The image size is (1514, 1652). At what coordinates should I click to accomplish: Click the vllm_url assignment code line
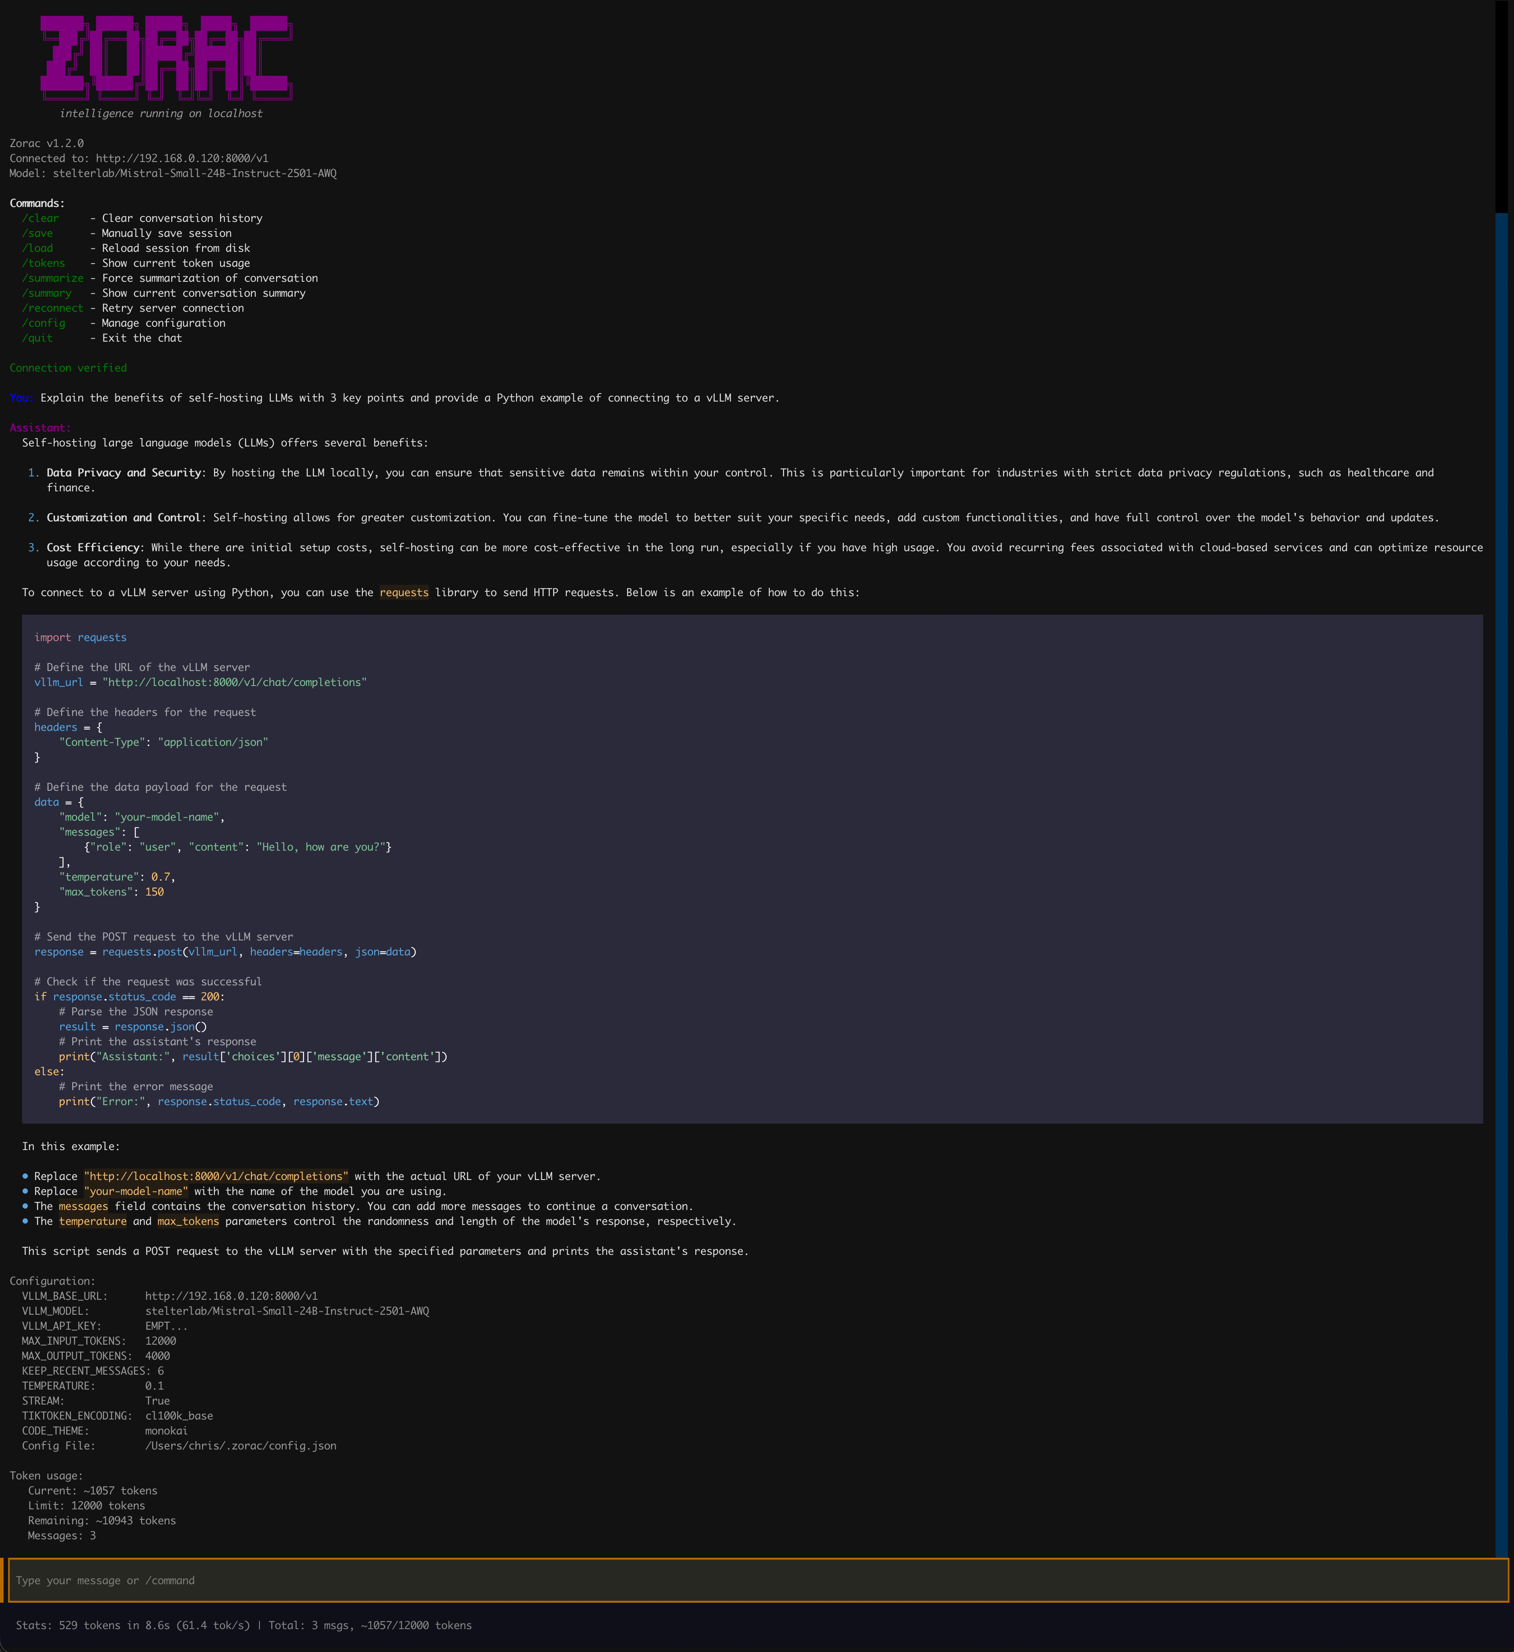[x=201, y=682]
